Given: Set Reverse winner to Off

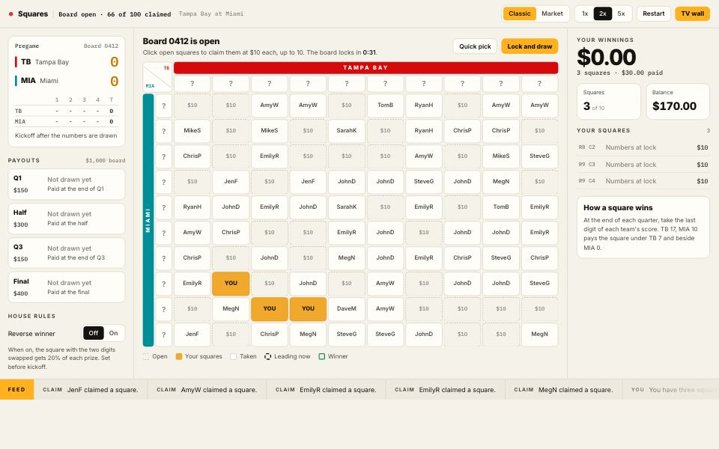Looking at the screenshot, I should (x=94, y=333).
